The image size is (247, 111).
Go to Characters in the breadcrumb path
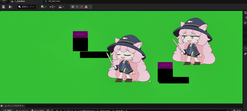point(106,110)
